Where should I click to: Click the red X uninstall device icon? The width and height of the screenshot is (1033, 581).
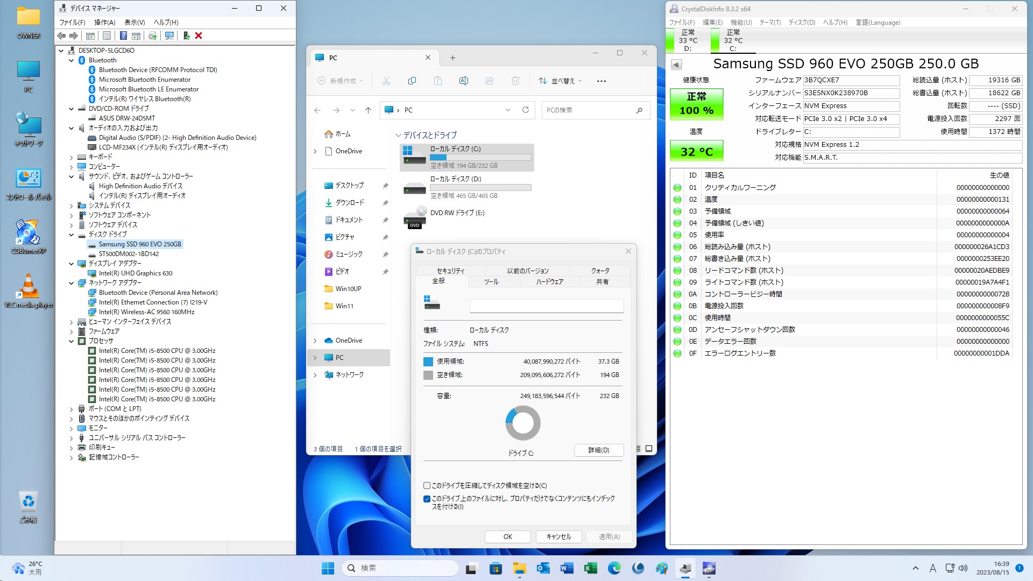(199, 36)
